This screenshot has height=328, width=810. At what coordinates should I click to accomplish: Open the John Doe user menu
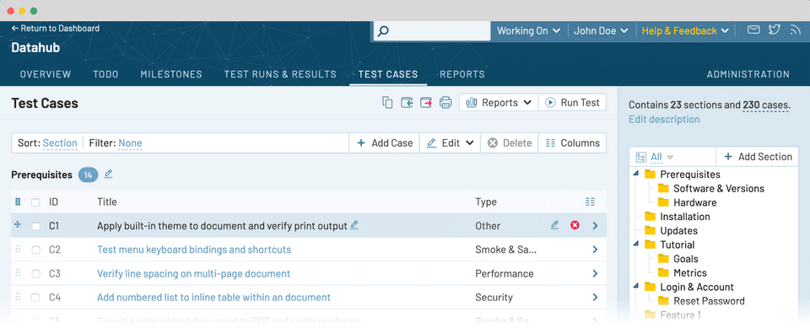tap(601, 31)
